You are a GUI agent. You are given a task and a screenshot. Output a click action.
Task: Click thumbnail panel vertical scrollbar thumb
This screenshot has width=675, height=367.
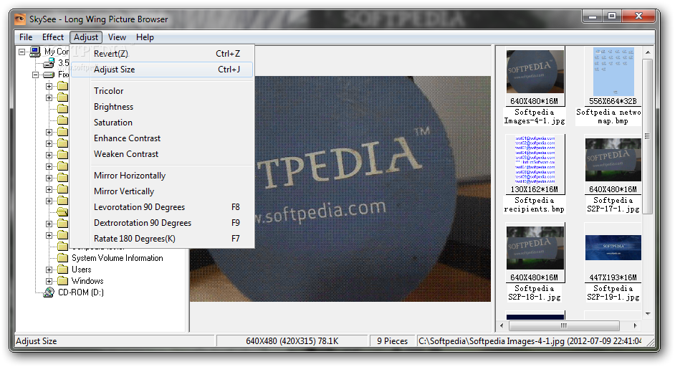point(648,136)
